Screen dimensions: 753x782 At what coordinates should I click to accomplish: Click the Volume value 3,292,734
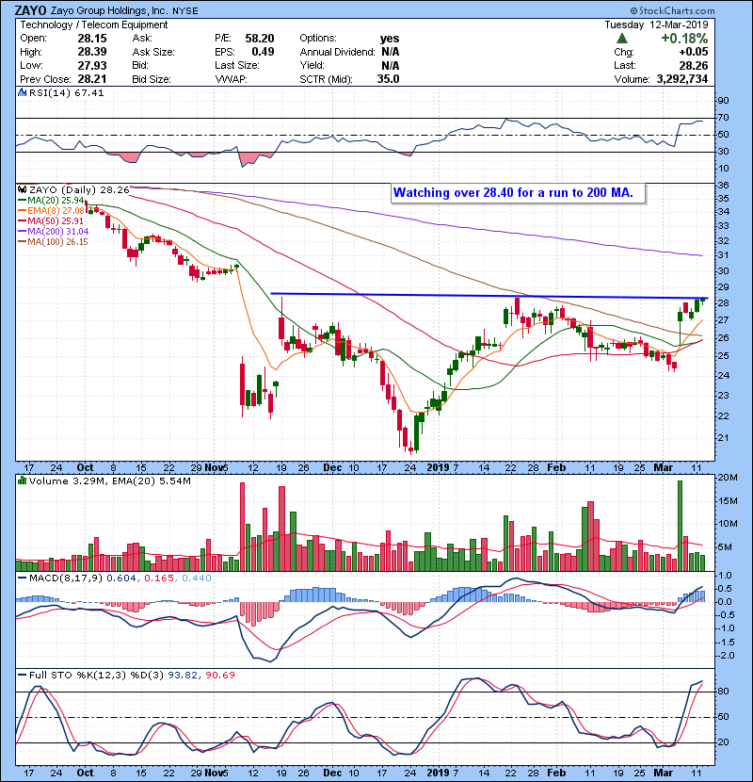tap(682, 79)
